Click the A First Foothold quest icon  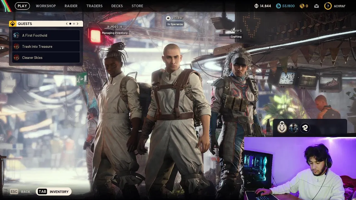point(16,35)
